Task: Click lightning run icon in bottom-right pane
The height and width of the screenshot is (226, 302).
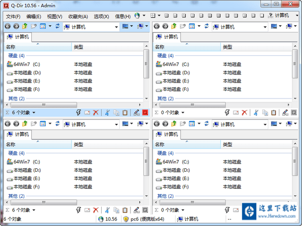Action: click(x=227, y=210)
